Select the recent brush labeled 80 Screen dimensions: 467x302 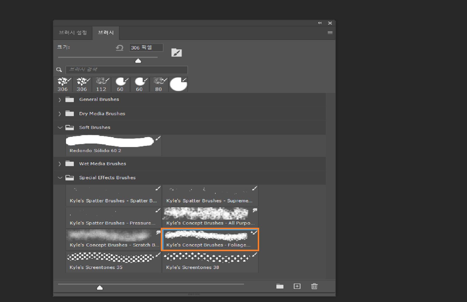click(x=159, y=84)
